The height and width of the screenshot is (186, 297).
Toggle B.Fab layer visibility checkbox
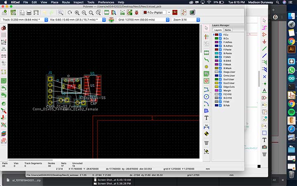[x=220, y=105]
